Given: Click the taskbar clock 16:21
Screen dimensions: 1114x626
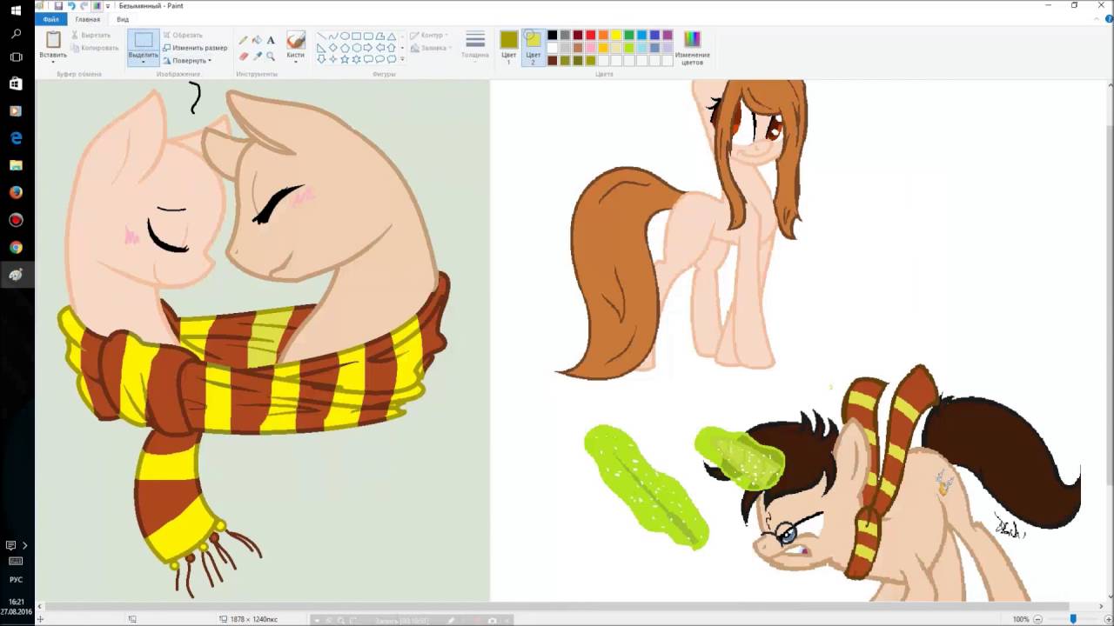Looking at the screenshot, I should point(16,601).
